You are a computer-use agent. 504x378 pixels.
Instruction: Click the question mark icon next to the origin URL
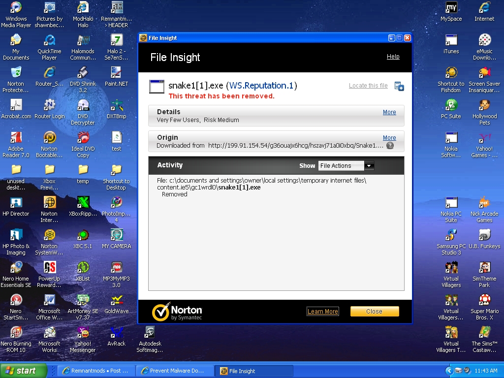pos(390,146)
